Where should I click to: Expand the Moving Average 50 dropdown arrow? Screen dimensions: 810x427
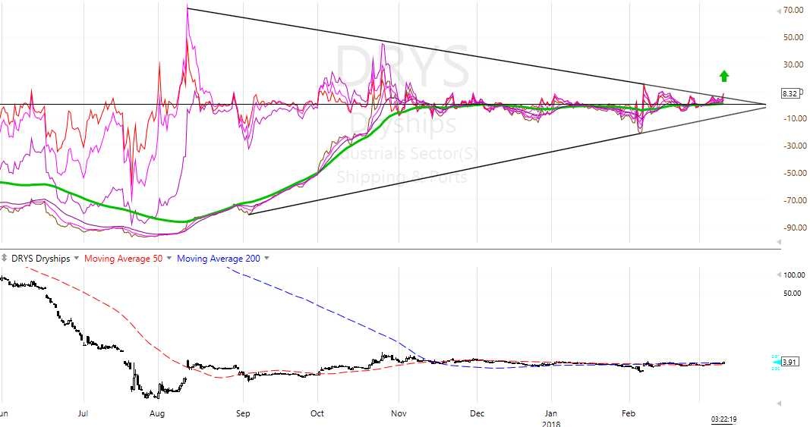tap(169, 259)
